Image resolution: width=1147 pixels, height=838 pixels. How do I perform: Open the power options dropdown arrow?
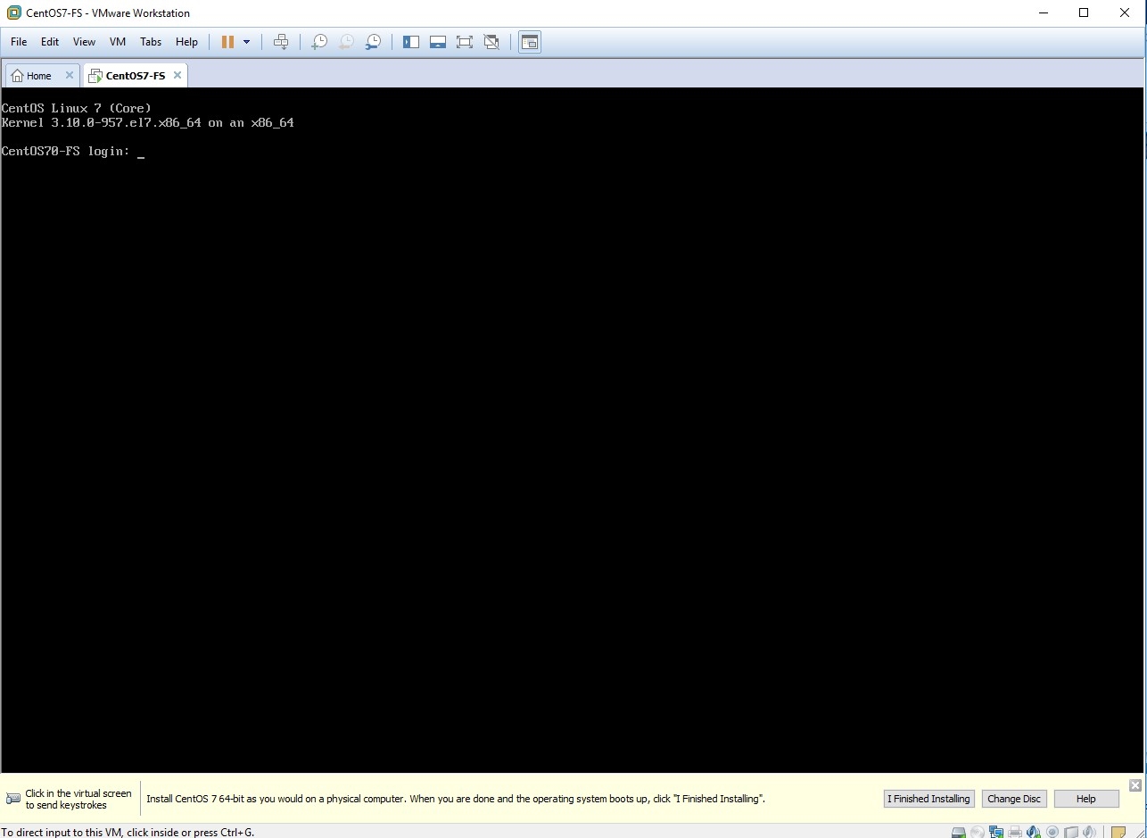(x=247, y=42)
